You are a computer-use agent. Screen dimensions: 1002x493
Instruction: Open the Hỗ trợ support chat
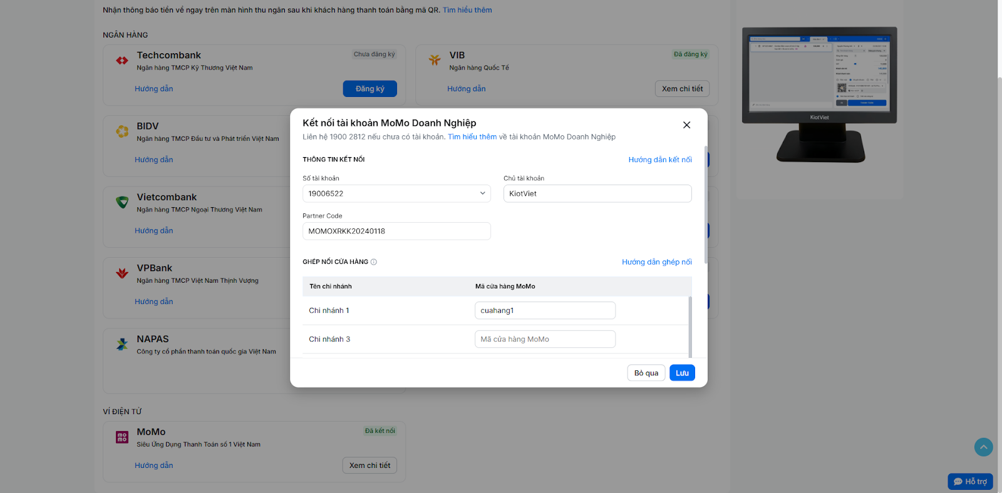coord(970,482)
